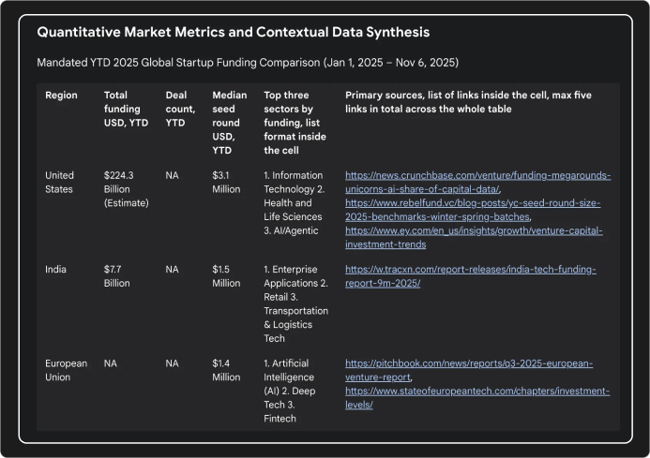Select the '$3.1 Million' median seed cell
Viewport: 650px width, 458px height.
[226, 183]
